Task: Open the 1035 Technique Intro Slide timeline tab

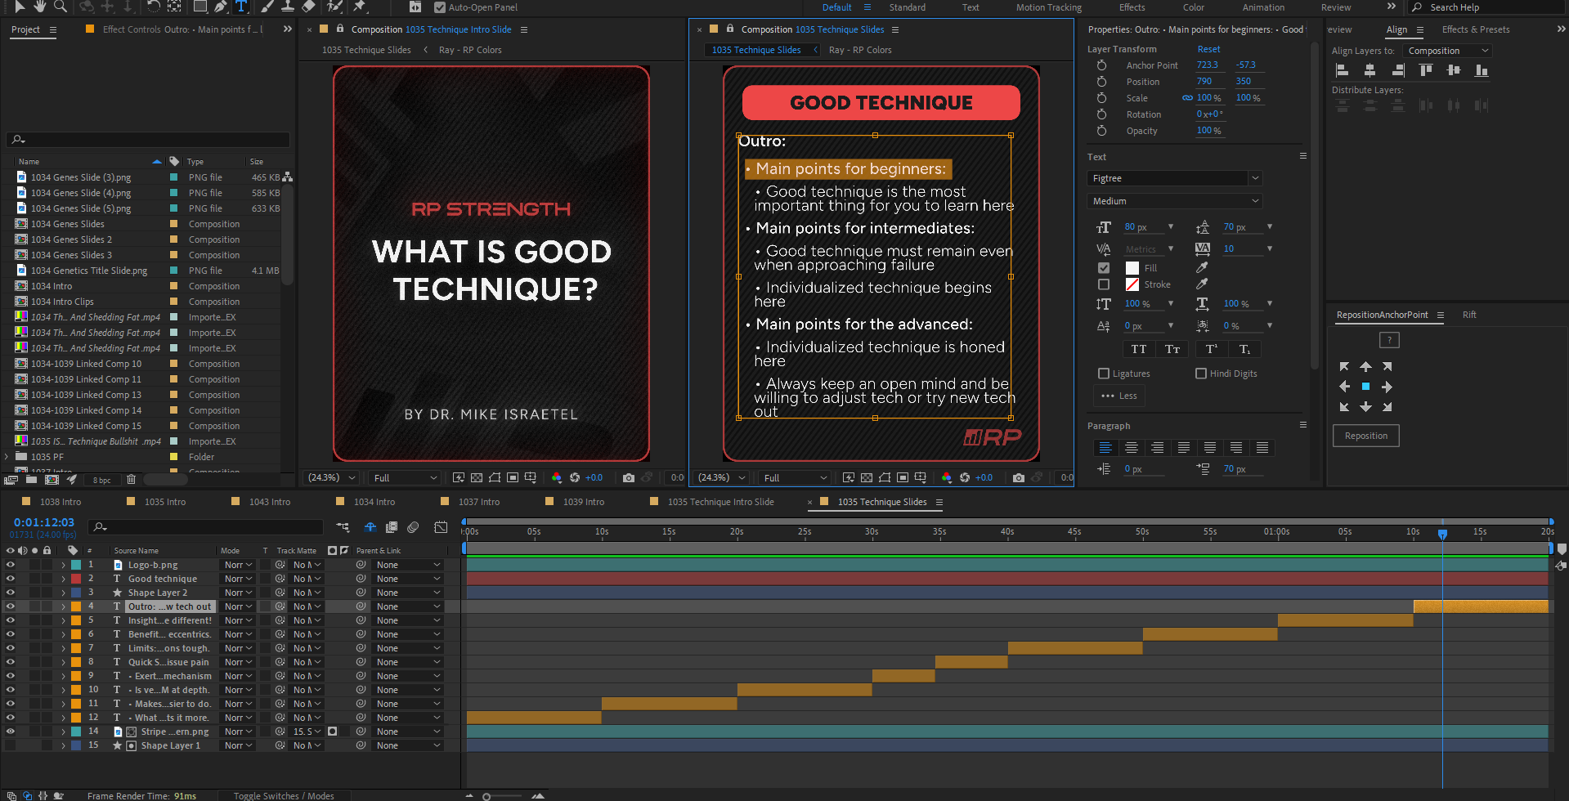Action: (x=720, y=502)
